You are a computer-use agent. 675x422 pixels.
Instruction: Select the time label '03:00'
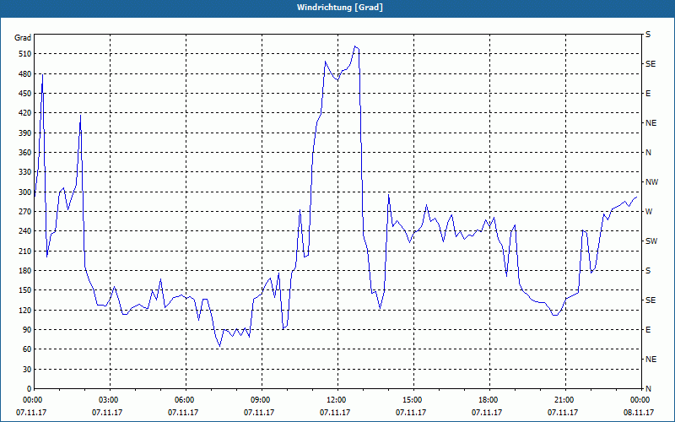pos(107,399)
